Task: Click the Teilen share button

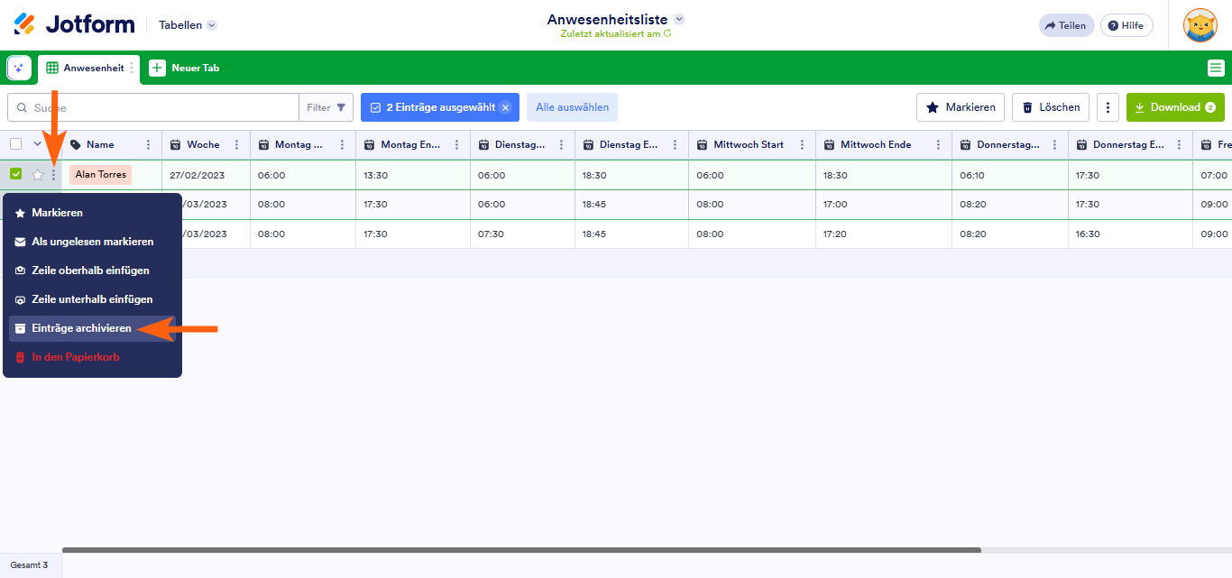Action: tap(1065, 25)
